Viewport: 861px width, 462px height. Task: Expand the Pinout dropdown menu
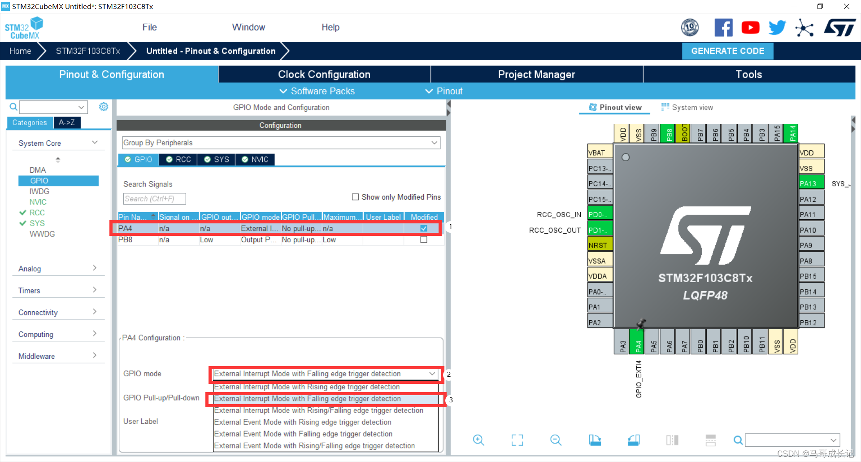click(444, 91)
